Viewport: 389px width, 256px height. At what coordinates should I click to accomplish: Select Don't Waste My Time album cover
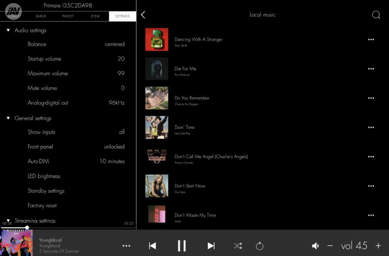[157, 214]
